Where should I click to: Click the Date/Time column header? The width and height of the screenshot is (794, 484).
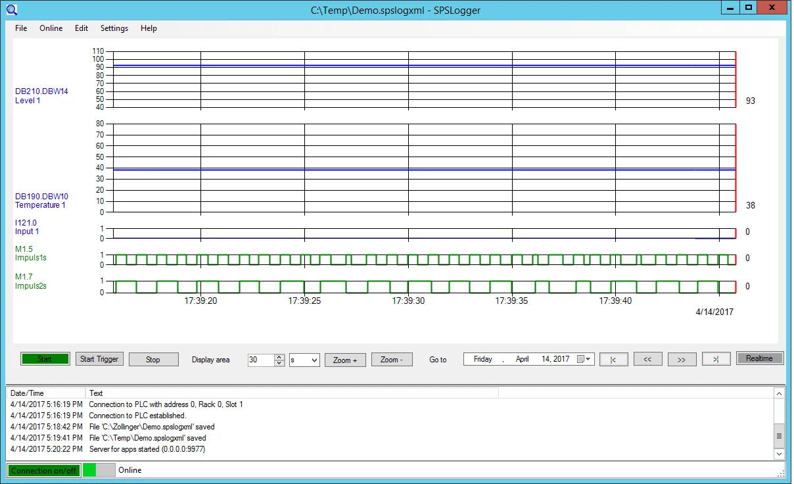(45, 393)
